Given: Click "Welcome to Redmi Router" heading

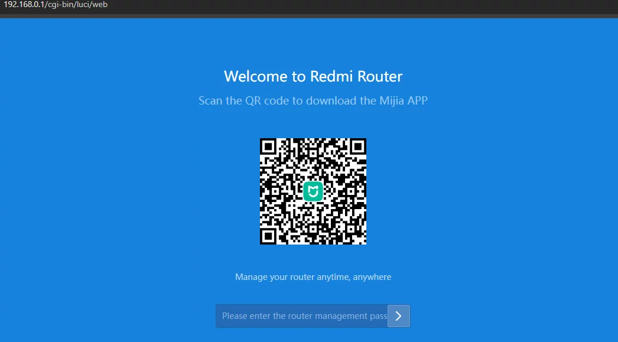Looking at the screenshot, I should (x=313, y=76).
